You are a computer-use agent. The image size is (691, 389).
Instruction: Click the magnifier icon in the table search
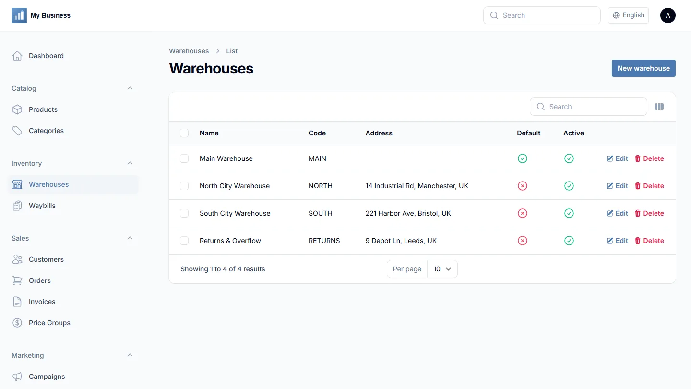tap(541, 107)
